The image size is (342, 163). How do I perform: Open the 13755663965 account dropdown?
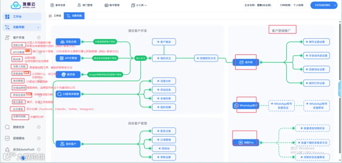coord(324,5)
